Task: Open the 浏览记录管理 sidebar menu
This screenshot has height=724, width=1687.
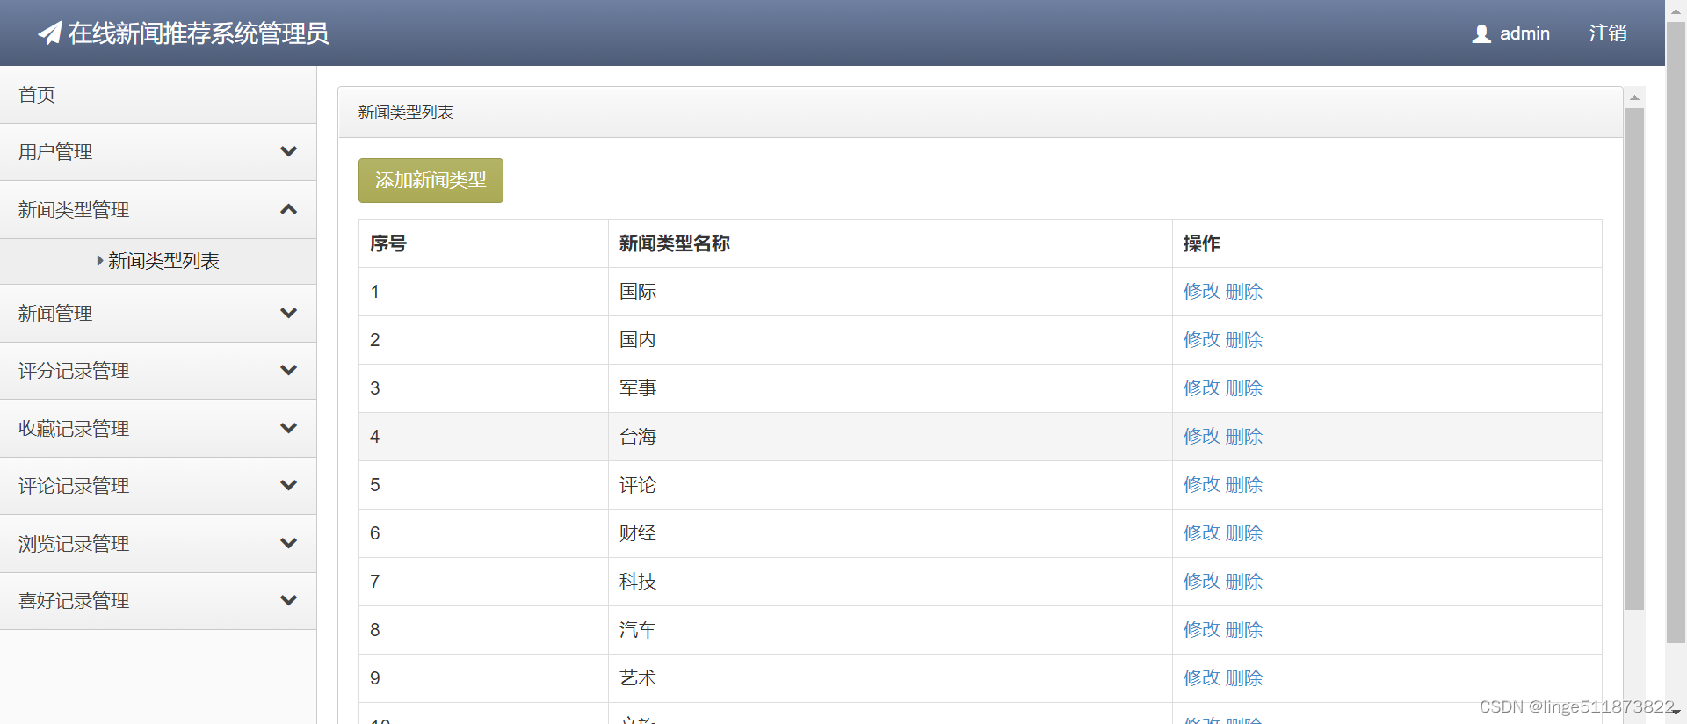Action: (x=158, y=544)
